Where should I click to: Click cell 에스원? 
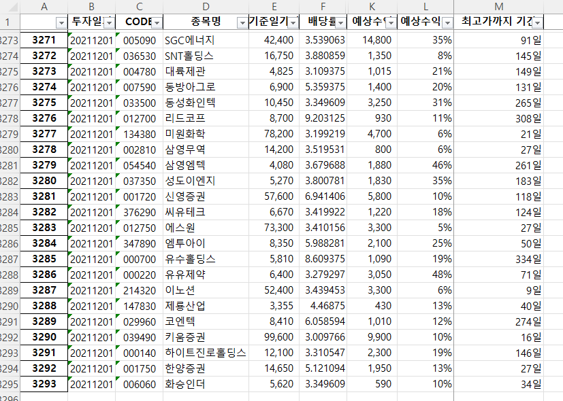pyautogui.click(x=206, y=228)
